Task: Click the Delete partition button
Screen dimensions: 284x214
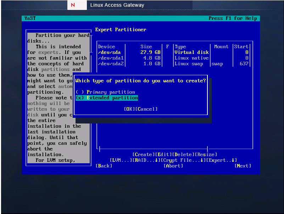Action: (x=183, y=154)
